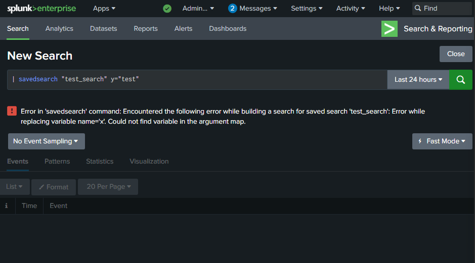Go to the Alerts tab

(183, 29)
